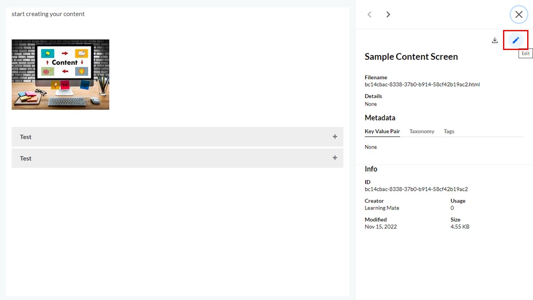Image resolution: width=533 pixels, height=300 pixels.
Task: Switch to the Tags tab
Action: pos(449,131)
